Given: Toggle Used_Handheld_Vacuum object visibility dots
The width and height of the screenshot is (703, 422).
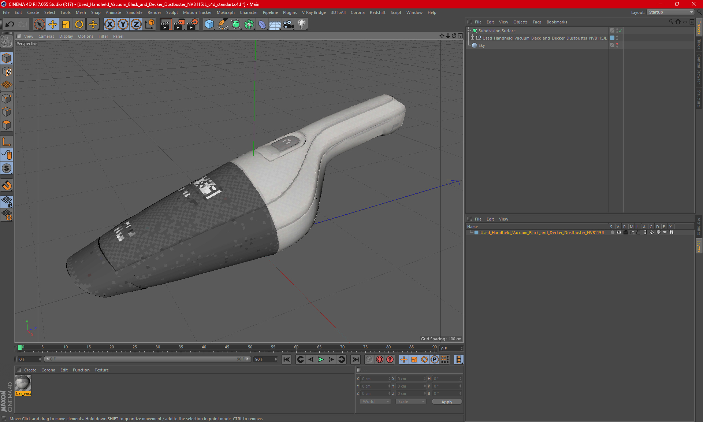Looking at the screenshot, I should pos(617,38).
